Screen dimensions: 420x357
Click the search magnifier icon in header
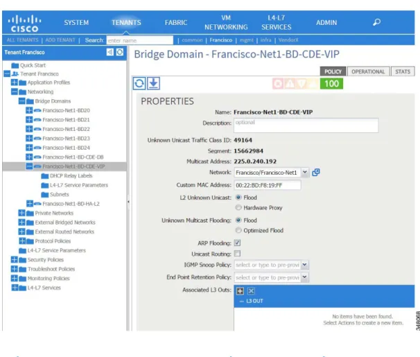point(376,22)
